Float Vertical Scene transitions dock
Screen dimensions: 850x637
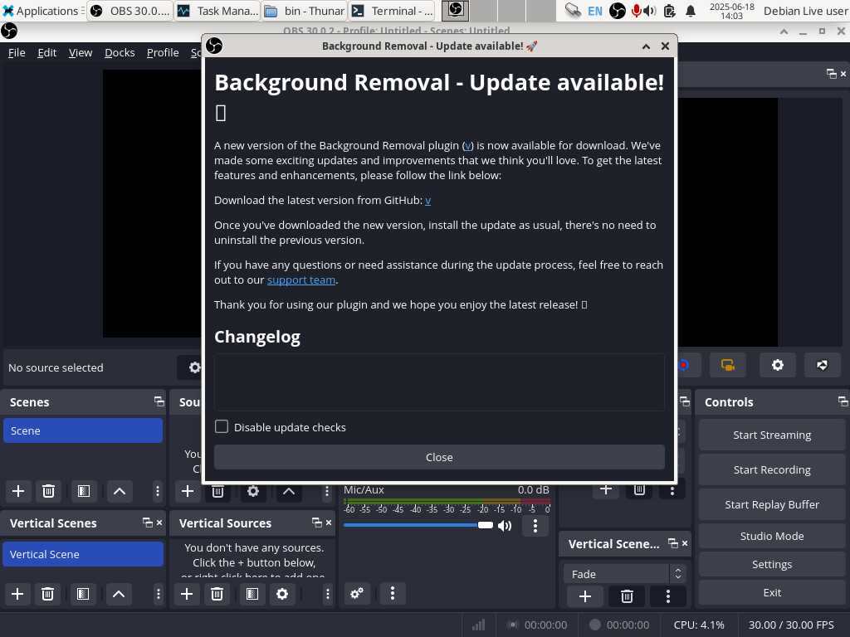673,543
